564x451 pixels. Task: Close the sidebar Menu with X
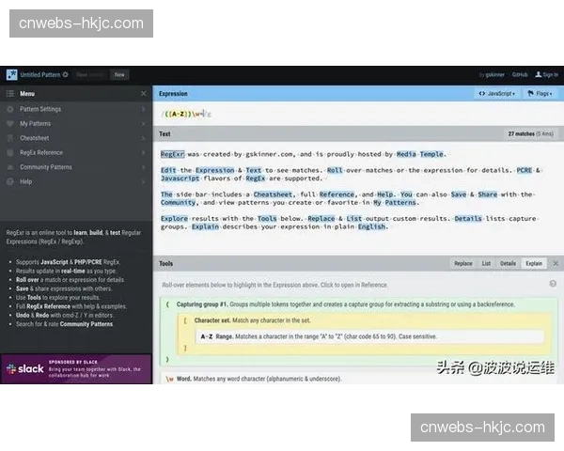tap(143, 94)
